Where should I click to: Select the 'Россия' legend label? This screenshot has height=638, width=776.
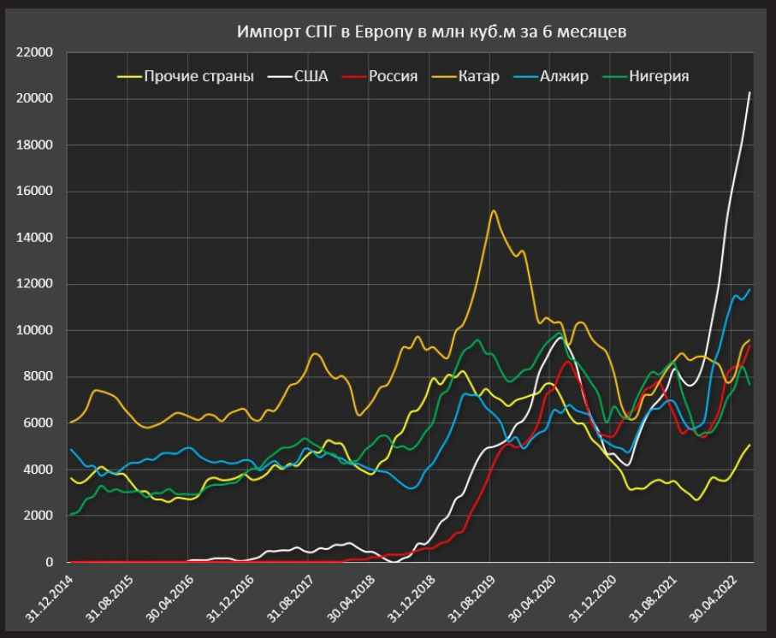point(393,76)
